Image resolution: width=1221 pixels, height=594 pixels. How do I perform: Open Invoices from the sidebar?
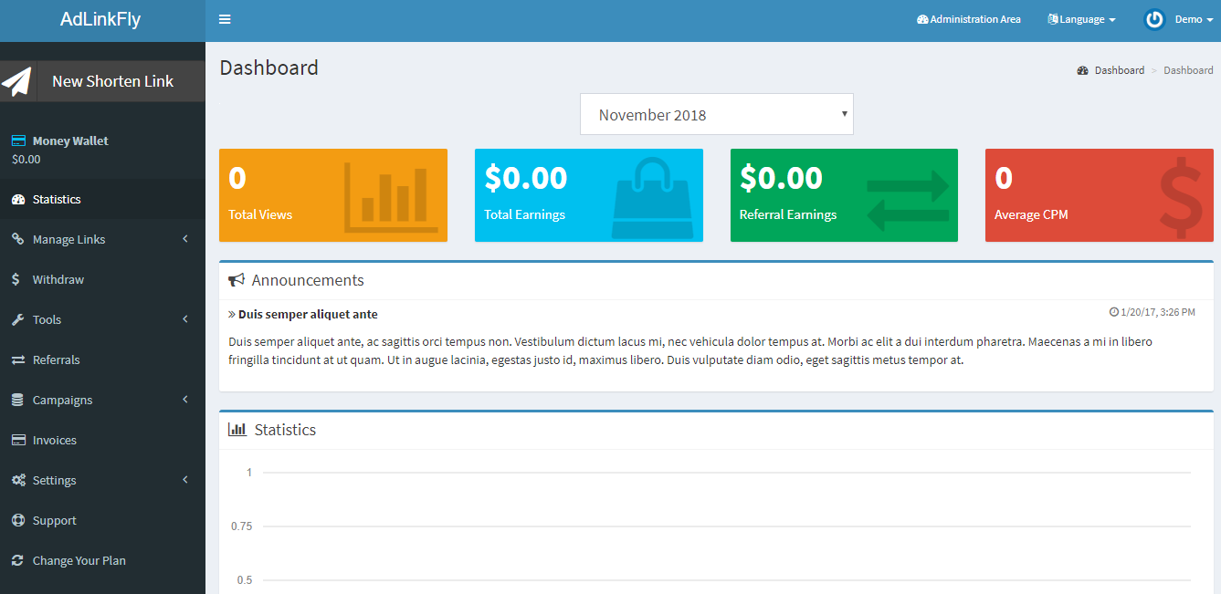coord(102,440)
